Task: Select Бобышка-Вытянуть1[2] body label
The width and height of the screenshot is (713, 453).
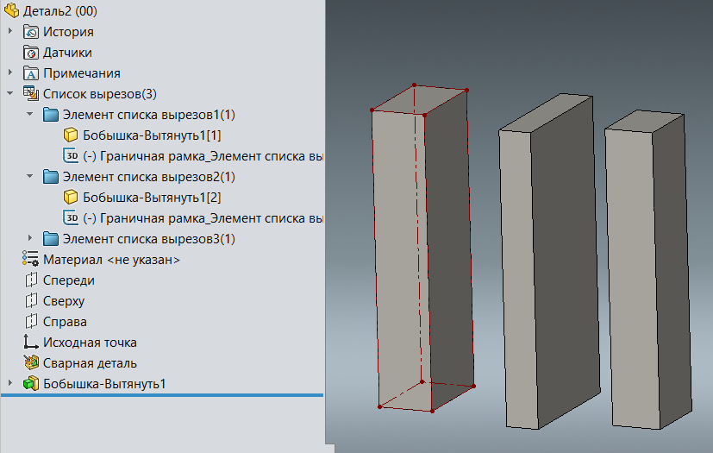Action: click(x=152, y=197)
